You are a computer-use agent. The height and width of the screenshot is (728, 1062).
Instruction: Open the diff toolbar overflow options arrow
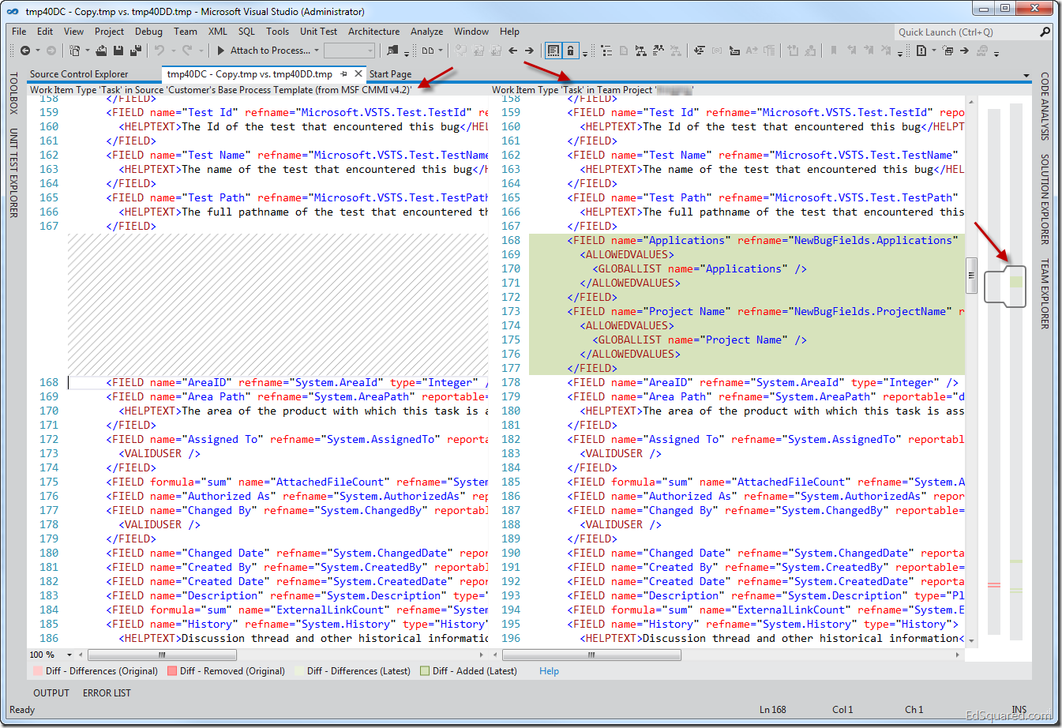pos(585,53)
